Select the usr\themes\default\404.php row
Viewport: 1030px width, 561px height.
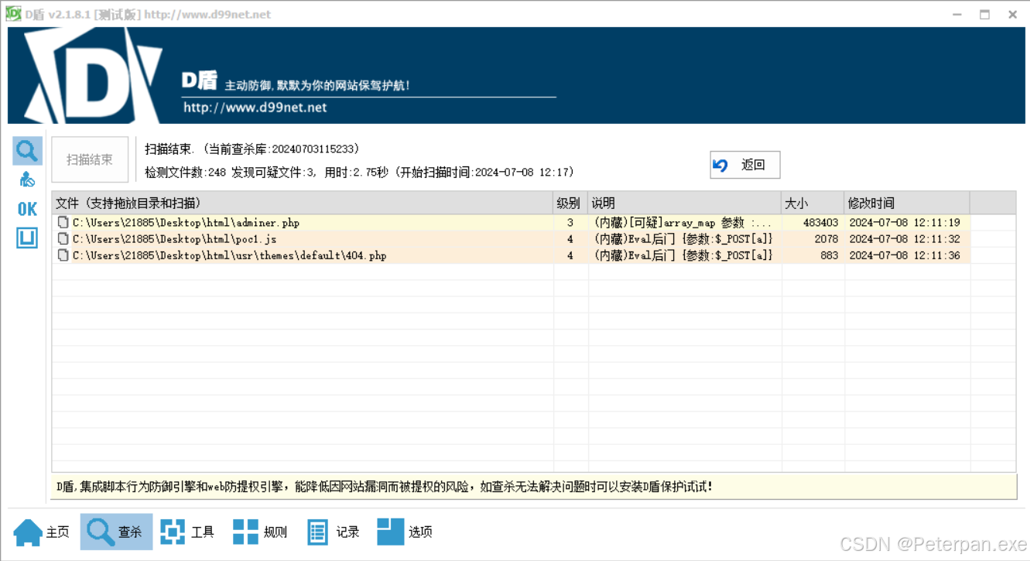(511, 255)
